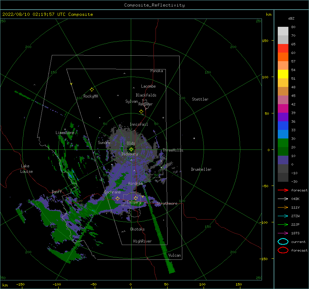This screenshot has height=289, width=309.
Task: Click the Didsbury label
Action: point(129,154)
